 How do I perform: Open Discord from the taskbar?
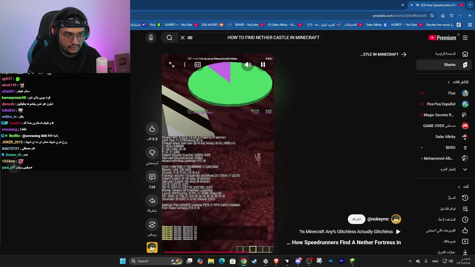[x=298, y=261]
